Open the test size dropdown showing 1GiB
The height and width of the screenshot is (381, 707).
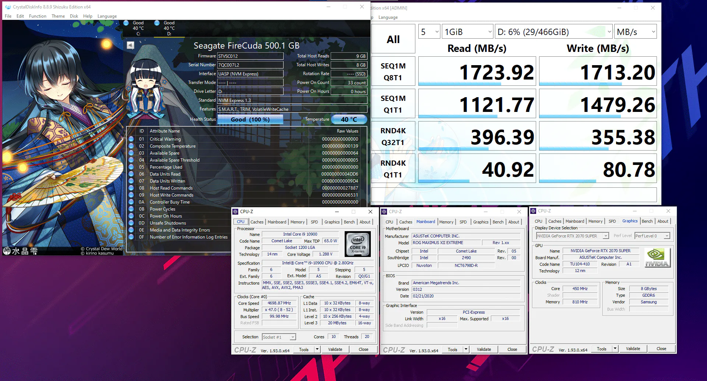(x=468, y=32)
